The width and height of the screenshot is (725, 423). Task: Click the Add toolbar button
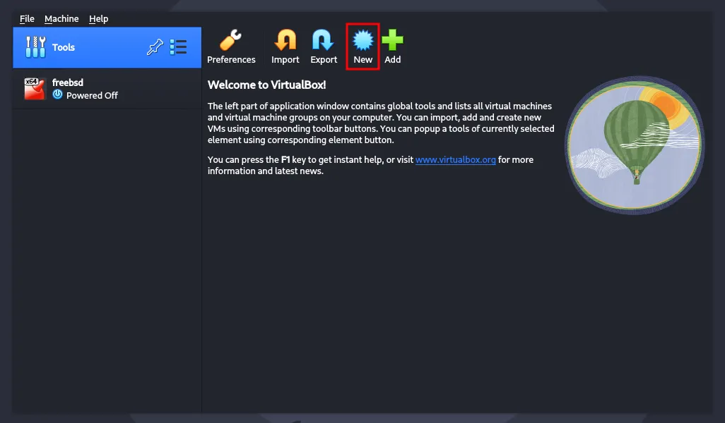click(x=392, y=47)
